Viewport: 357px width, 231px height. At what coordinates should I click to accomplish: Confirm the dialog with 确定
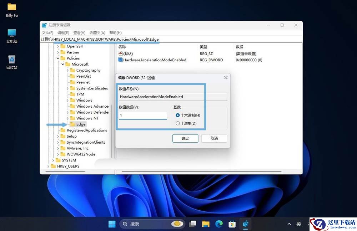(x=185, y=138)
